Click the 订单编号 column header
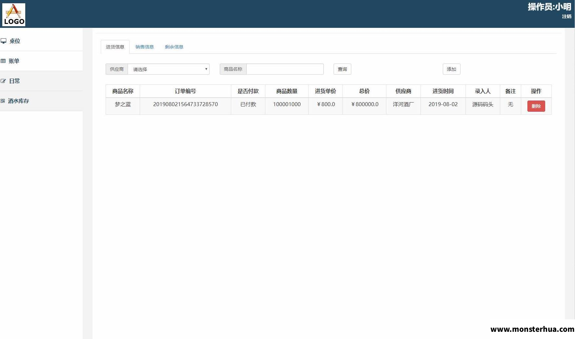575x339 pixels. pos(185,91)
